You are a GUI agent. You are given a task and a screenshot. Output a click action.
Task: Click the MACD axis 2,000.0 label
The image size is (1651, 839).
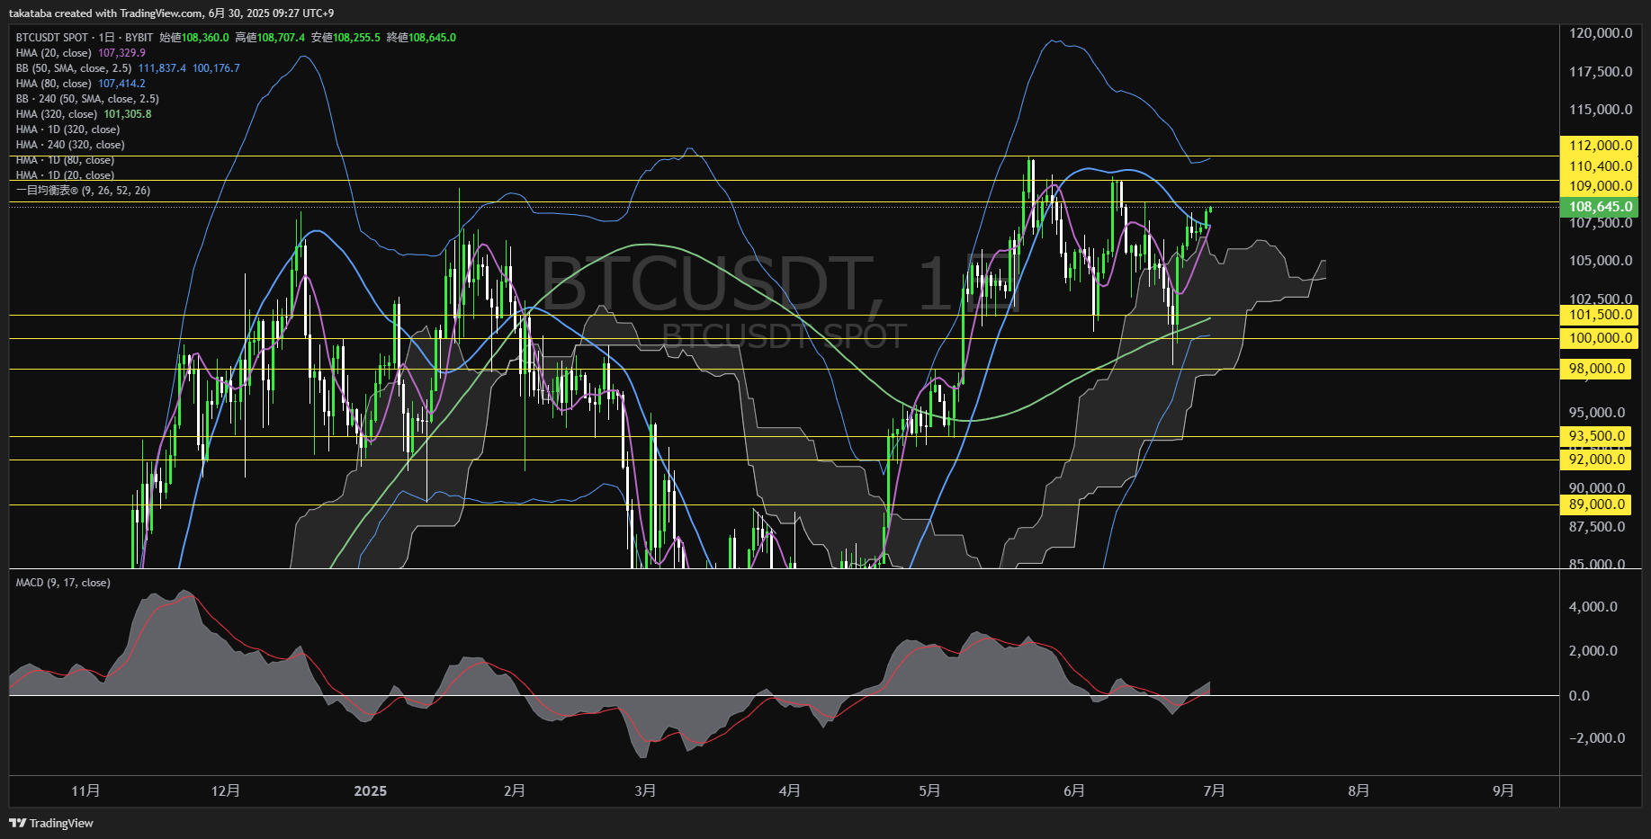coord(1593,651)
